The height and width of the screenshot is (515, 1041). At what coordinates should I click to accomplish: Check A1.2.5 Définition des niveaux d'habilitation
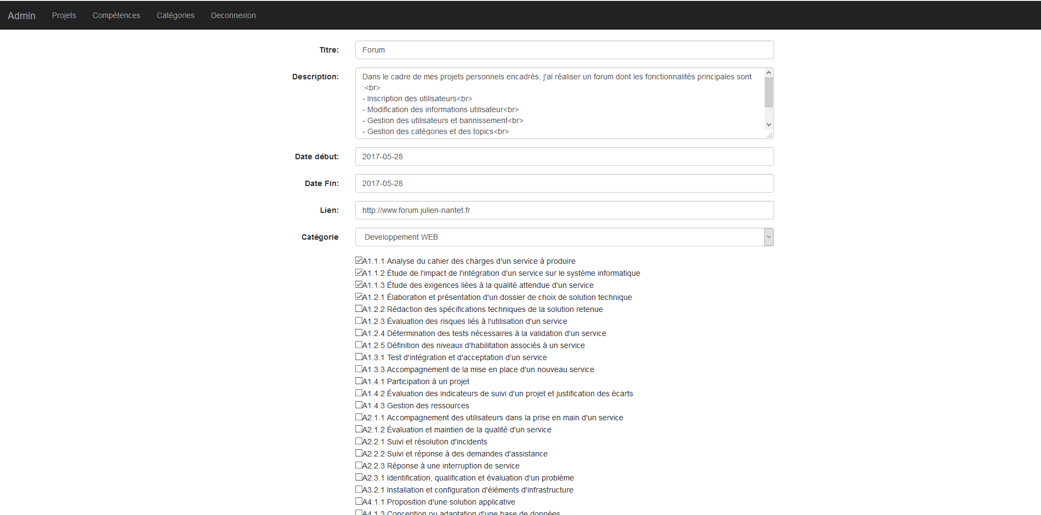coord(359,345)
